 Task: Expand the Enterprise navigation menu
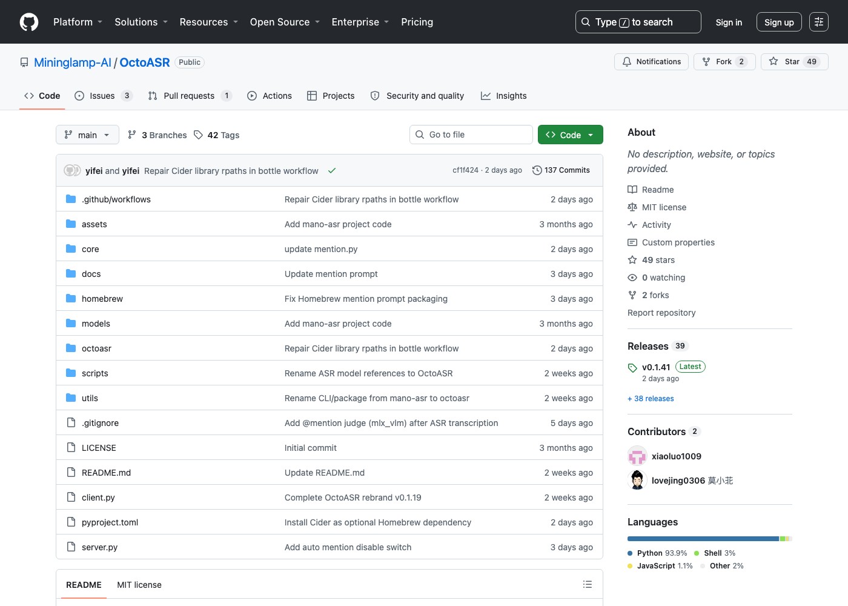(x=360, y=22)
